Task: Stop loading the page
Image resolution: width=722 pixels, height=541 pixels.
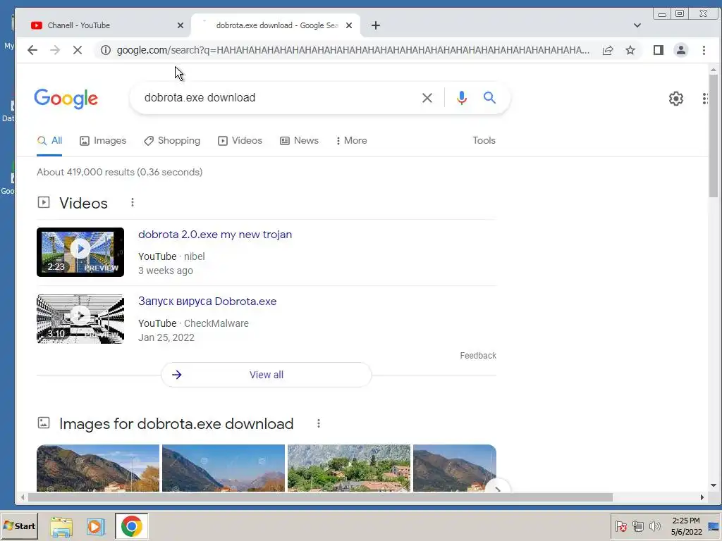Action: 78,50
